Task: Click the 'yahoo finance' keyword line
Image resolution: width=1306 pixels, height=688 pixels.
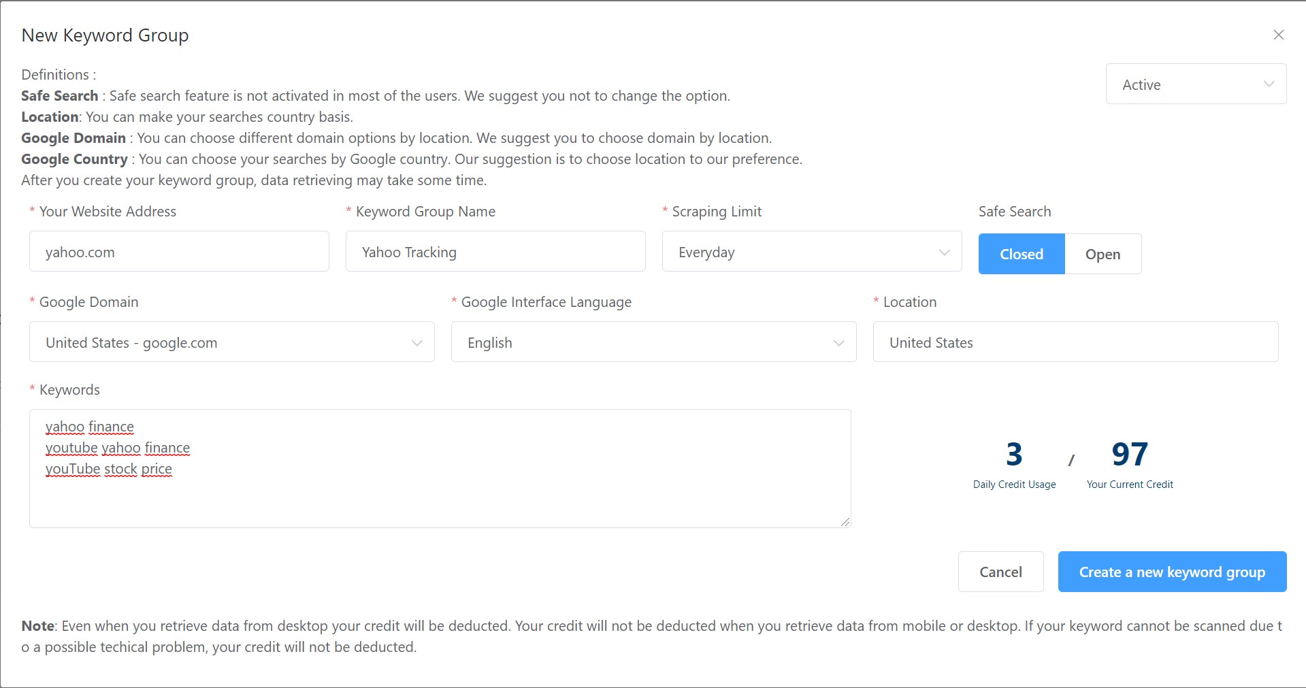Action: [90, 427]
